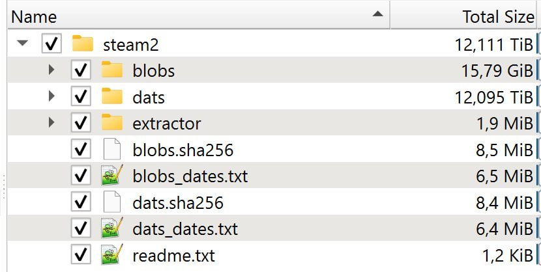Select the blobs_dates.txt file name
This screenshot has width=541, height=272.
pos(190,176)
